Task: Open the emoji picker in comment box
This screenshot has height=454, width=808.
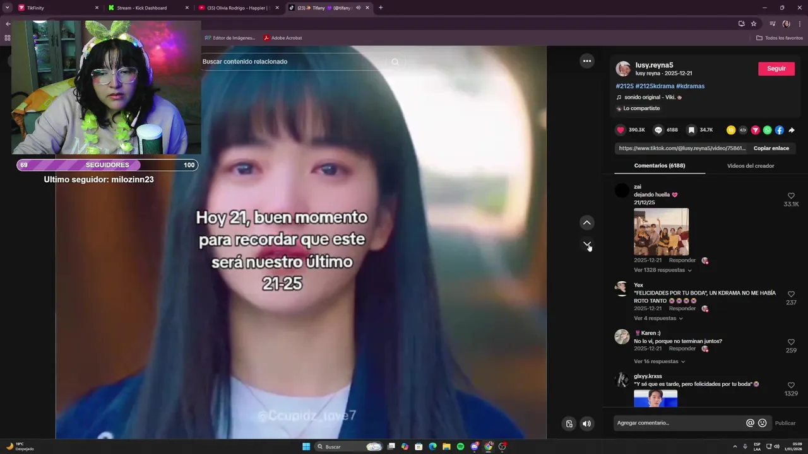Action: coord(762,423)
